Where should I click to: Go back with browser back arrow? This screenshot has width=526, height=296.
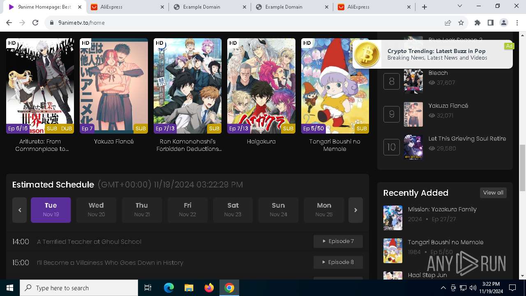9,23
